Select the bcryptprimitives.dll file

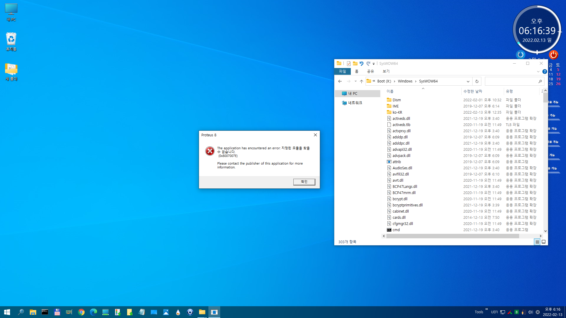(407, 205)
